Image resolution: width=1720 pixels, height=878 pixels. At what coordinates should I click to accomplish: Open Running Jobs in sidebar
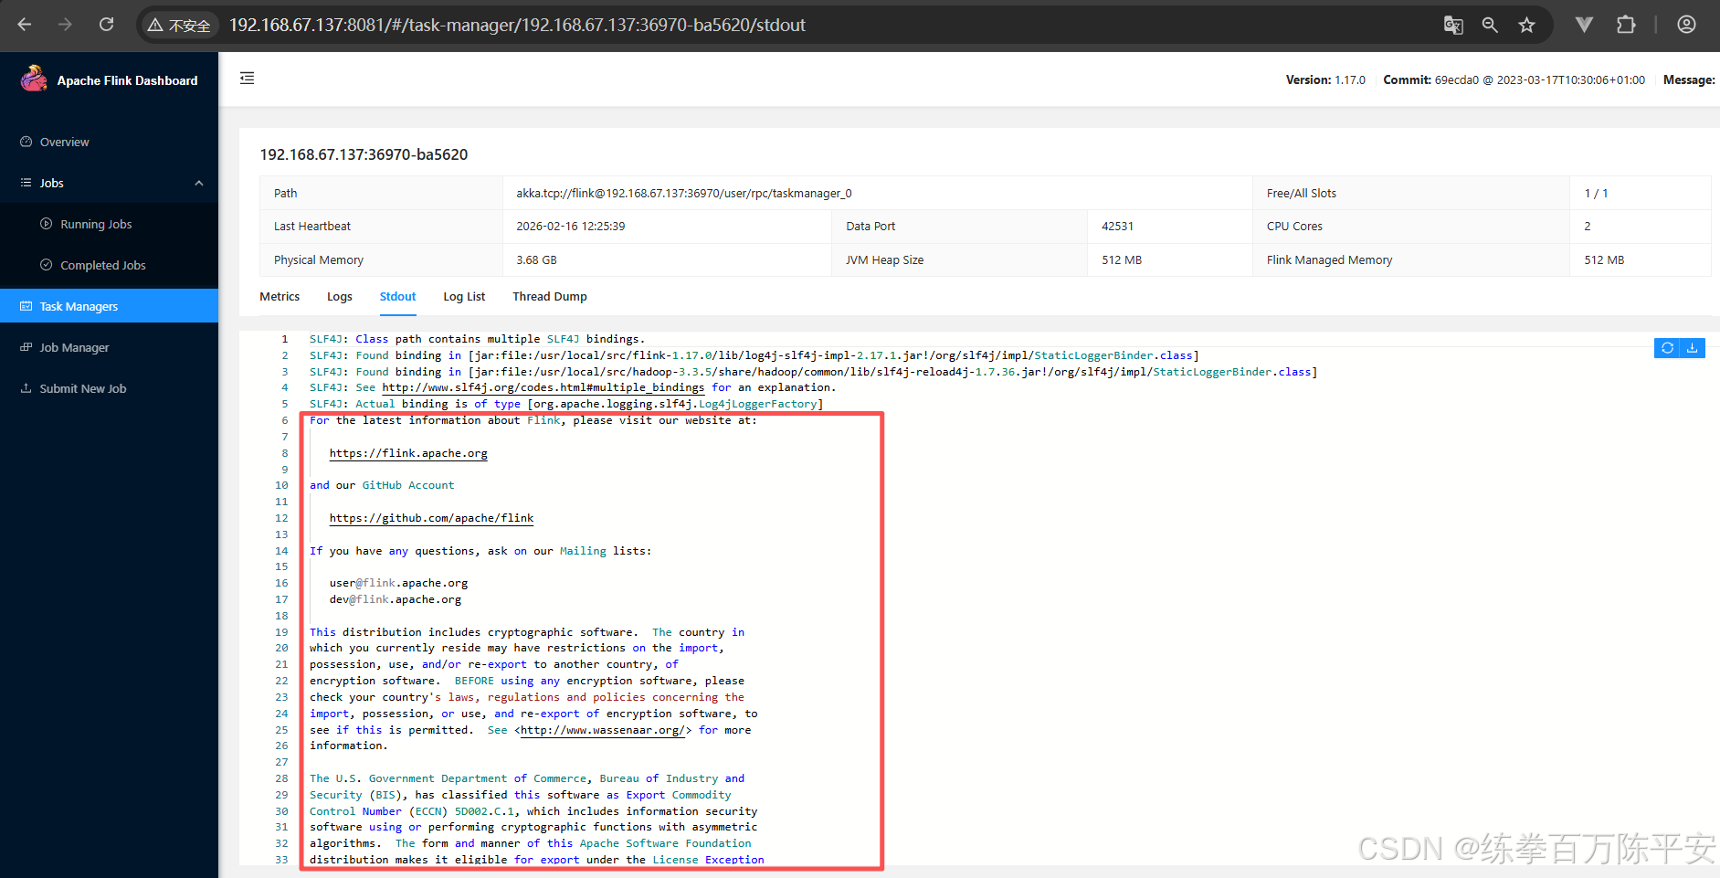[x=109, y=224]
